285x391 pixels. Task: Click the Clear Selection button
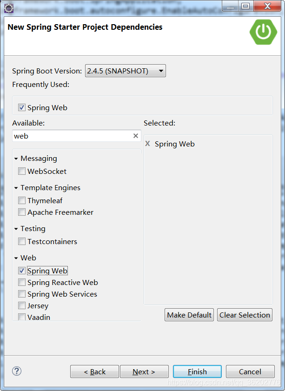click(245, 315)
